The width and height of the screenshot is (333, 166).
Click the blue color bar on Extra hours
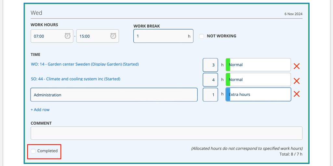coord(228,94)
